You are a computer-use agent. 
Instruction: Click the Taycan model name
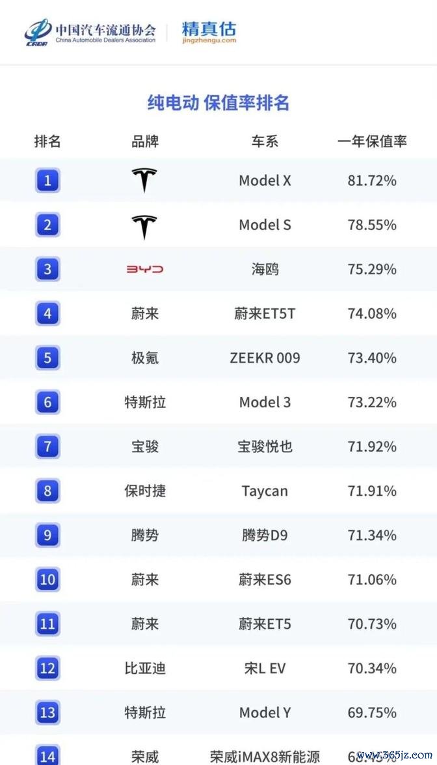pyautogui.click(x=265, y=491)
